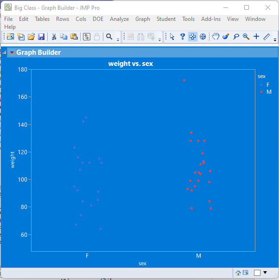Click the 180 tick label on y-axis

click(x=22, y=70)
